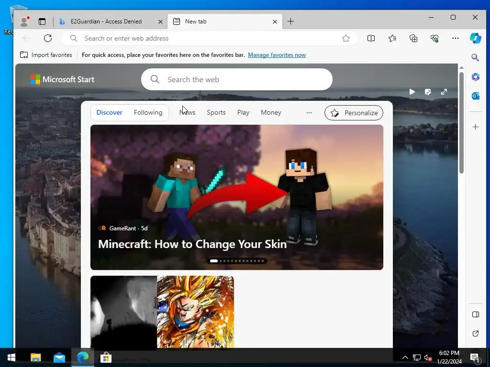Click the scrollbar up arrow
The image size is (490, 367).
point(461,67)
